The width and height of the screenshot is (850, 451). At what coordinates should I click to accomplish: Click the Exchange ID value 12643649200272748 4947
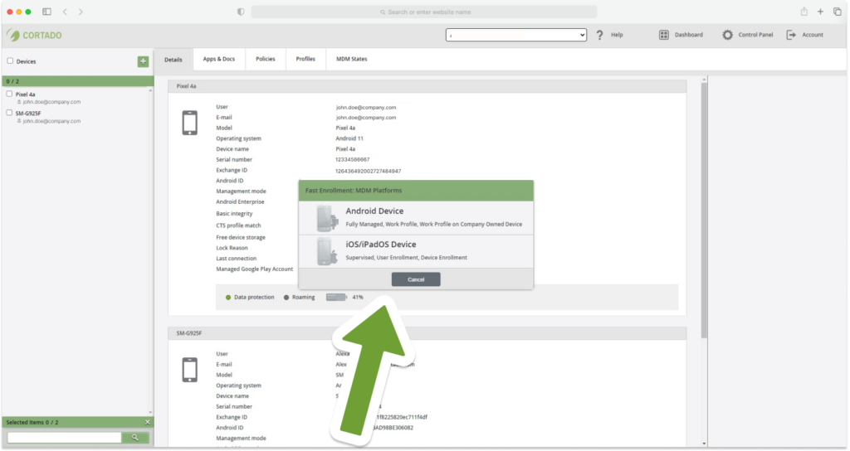coord(368,171)
